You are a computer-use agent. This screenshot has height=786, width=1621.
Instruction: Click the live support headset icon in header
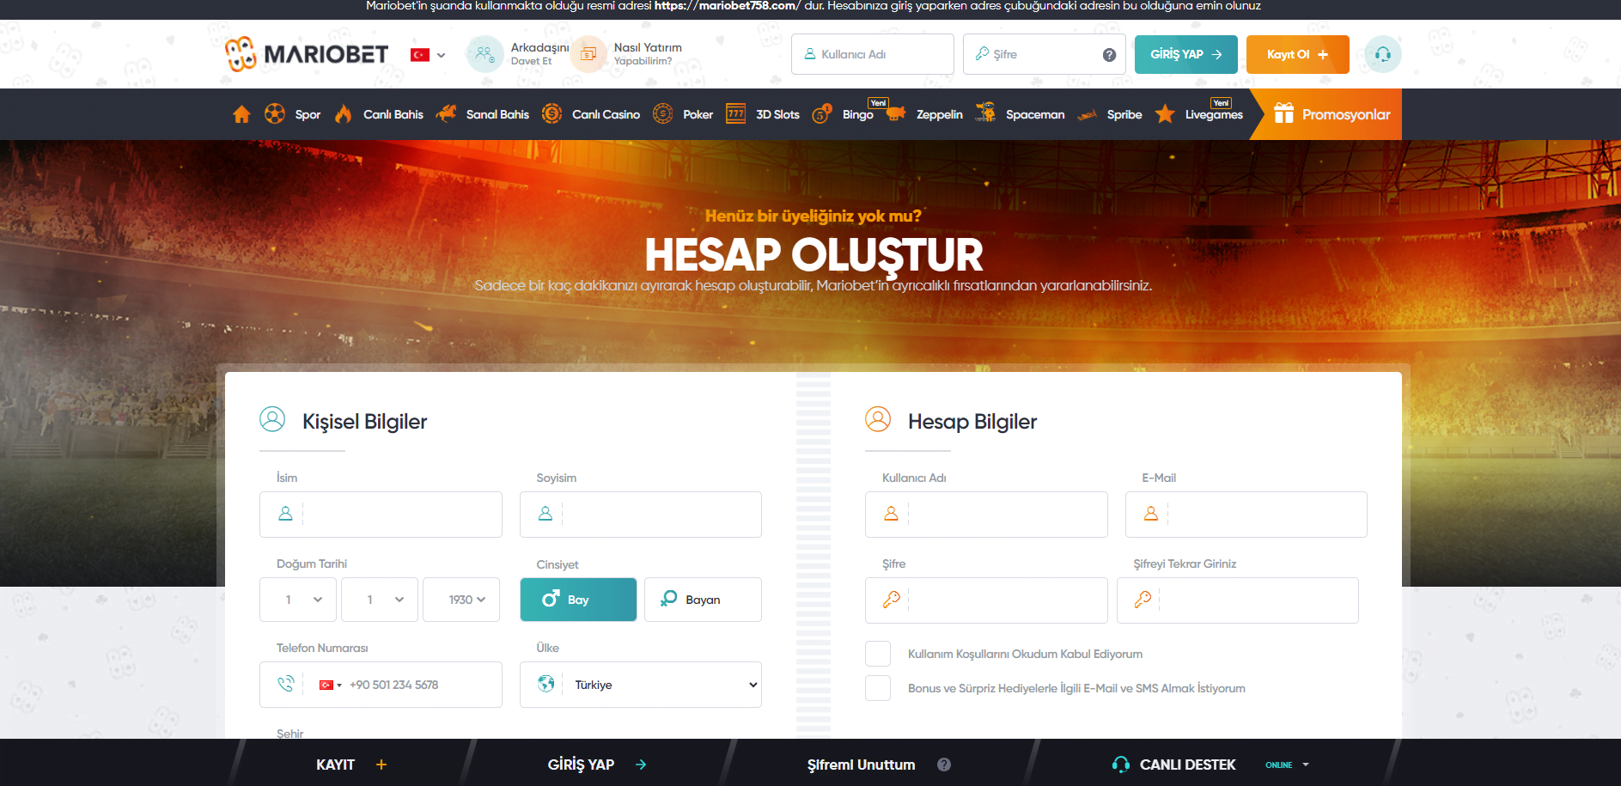(x=1382, y=54)
